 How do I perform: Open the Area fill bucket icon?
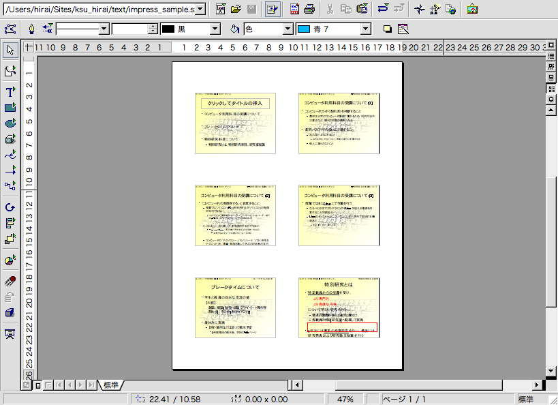tap(234, 29)
